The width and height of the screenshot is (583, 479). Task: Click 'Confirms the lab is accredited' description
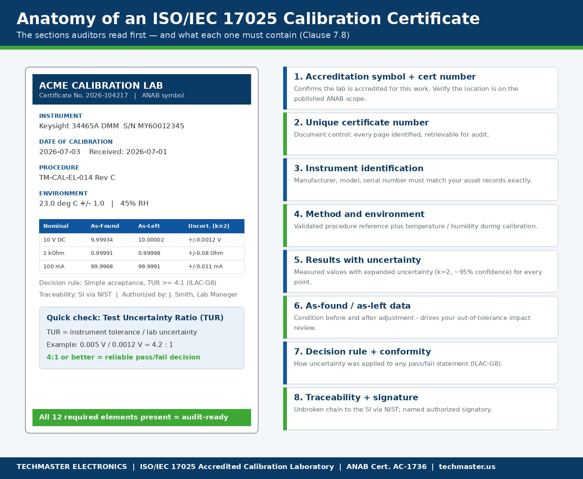[406, 94]
